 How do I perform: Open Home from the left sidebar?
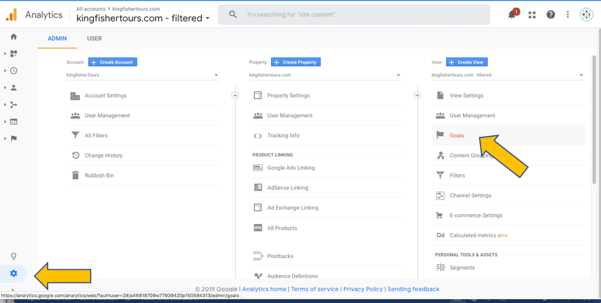click(14, 37)
